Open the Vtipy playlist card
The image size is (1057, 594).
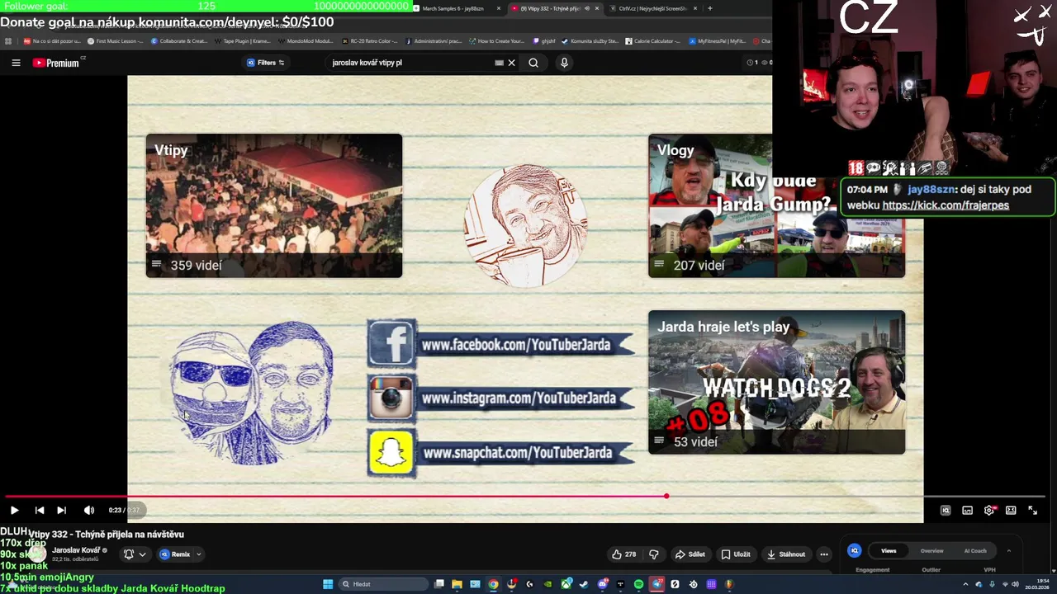[x=274, y=205]
